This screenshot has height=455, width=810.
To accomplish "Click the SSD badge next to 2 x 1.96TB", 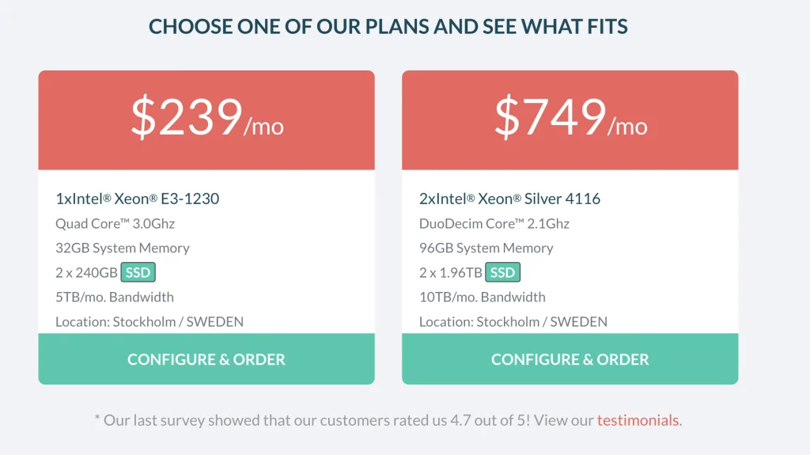I will coord(502,272).
